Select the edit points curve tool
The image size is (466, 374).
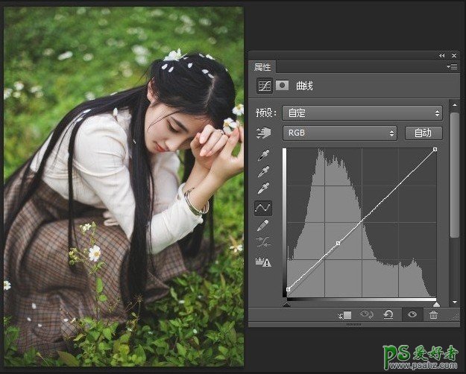(264, 207)
